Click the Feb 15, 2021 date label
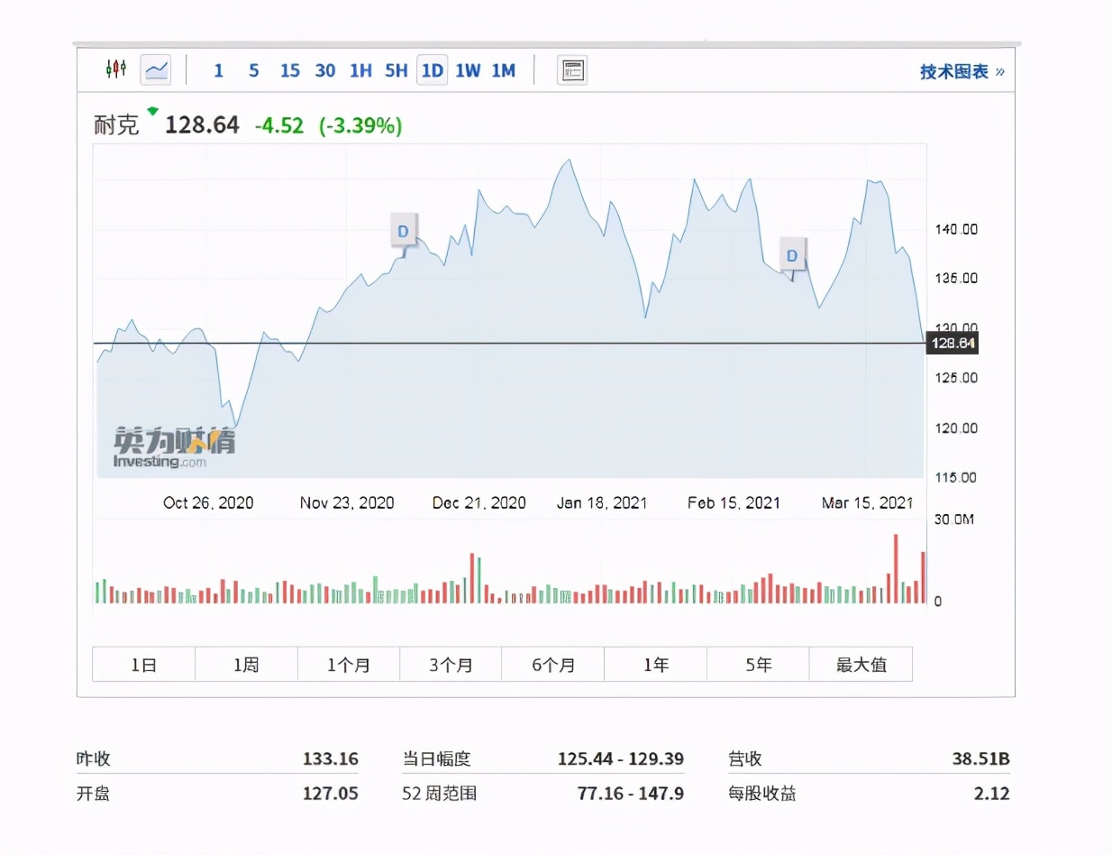 (734, 503)
